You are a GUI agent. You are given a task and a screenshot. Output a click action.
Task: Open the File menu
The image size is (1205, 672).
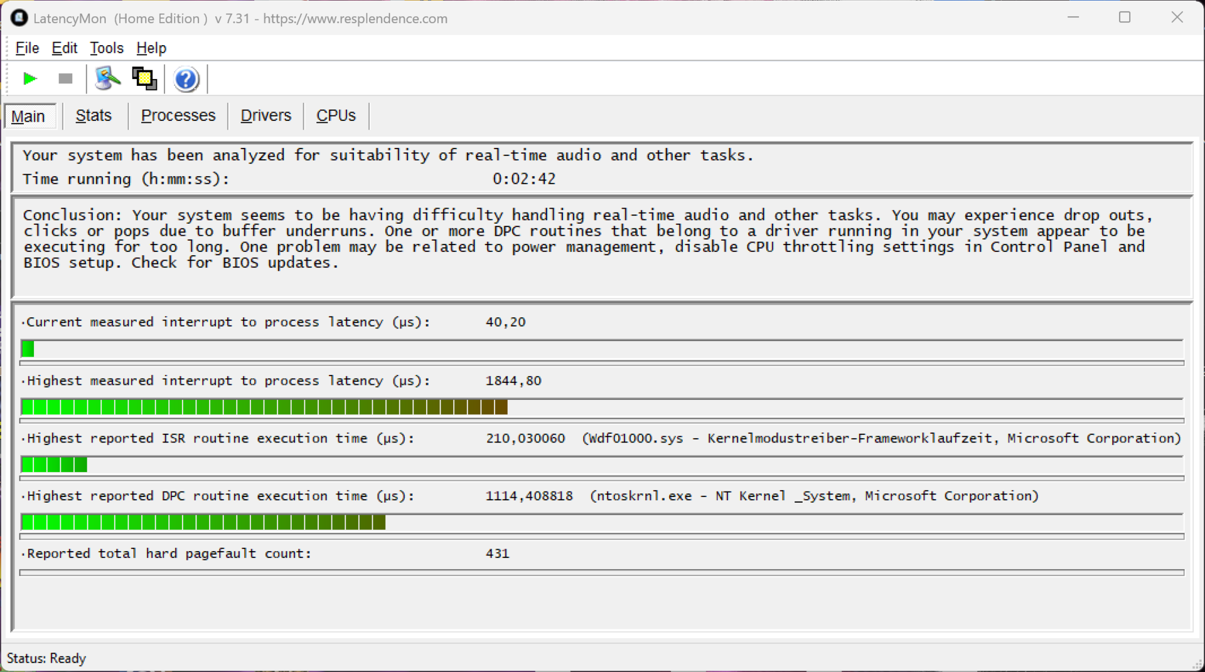pos(27,48)
